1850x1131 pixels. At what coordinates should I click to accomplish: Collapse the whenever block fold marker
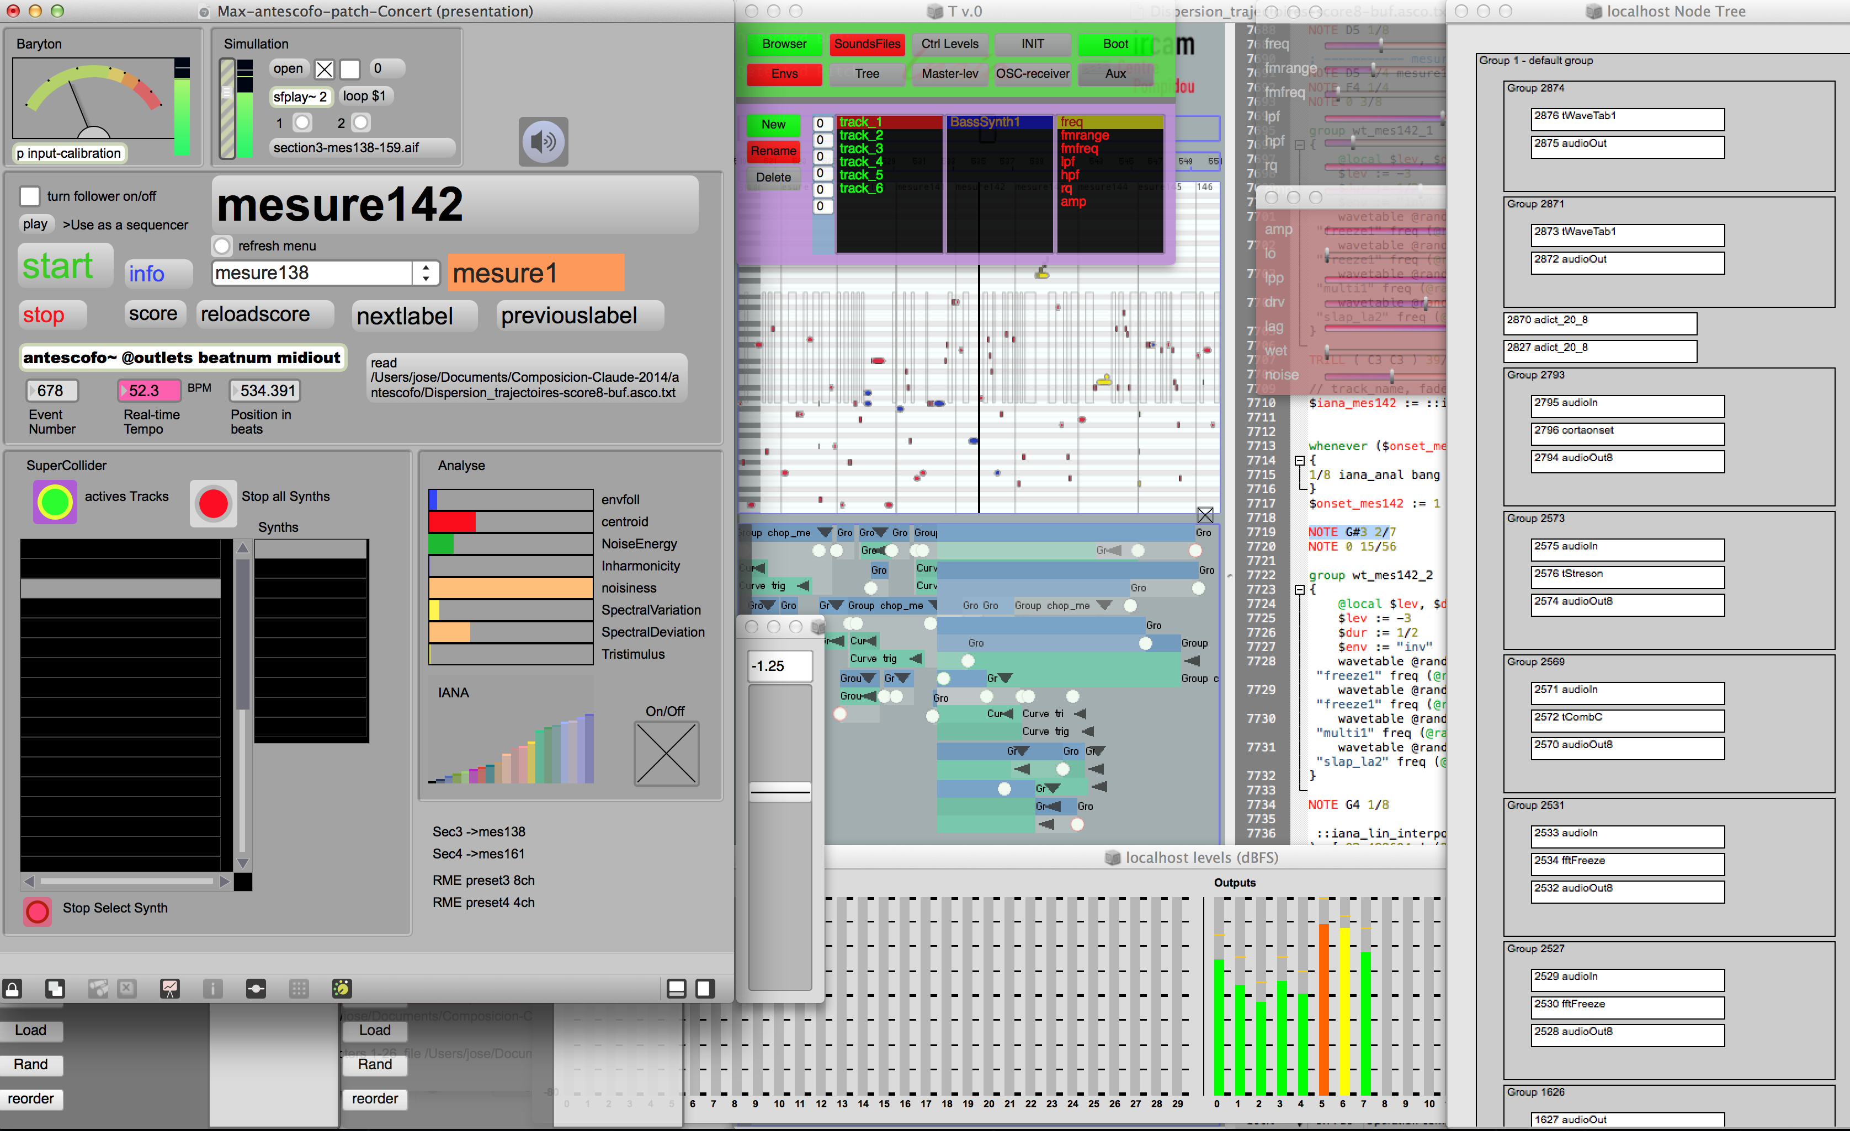(1300, 461)
